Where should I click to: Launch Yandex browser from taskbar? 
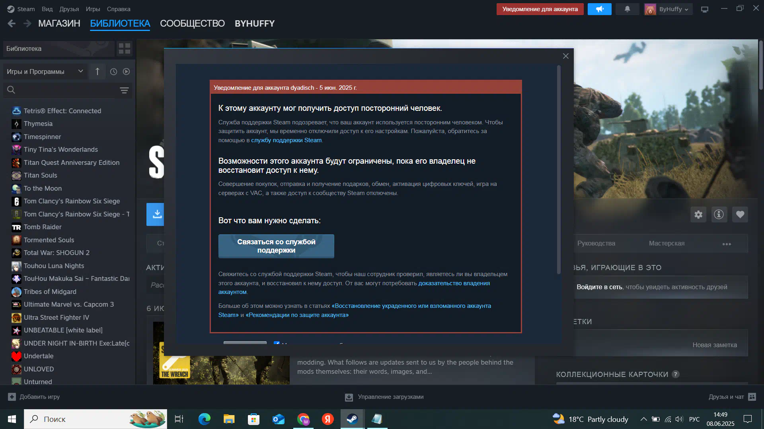pos(327,419)
